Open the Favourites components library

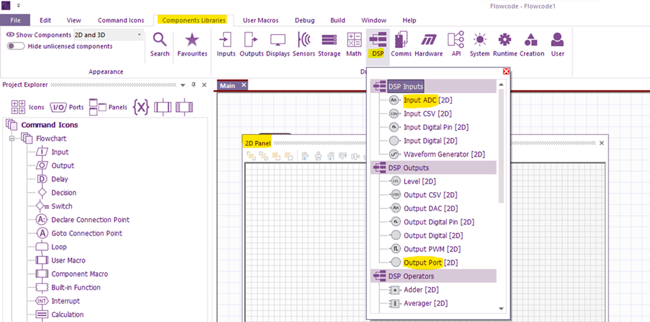192,45
